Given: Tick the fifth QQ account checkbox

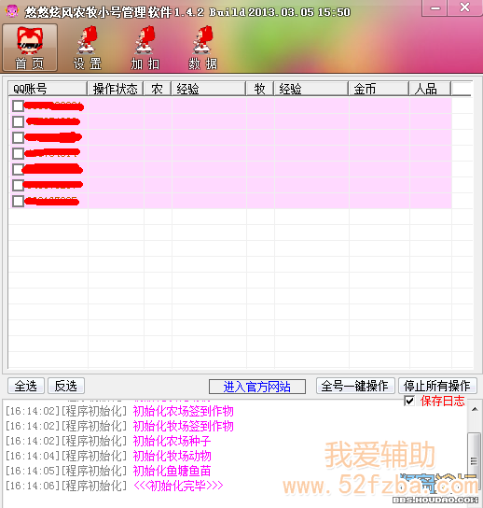Looking at the screenshot, I should pyautogui.click(x=18, y=169).
